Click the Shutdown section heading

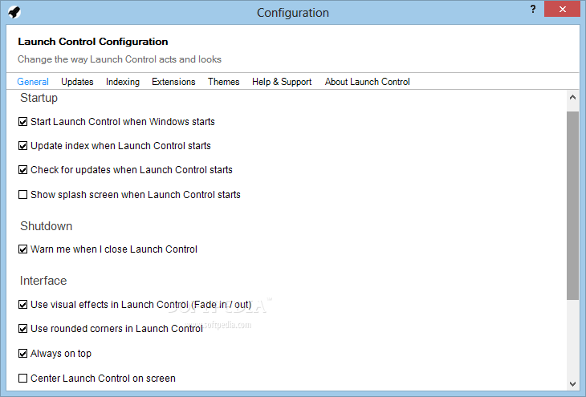pyautogui.click(x=46, y=226)
